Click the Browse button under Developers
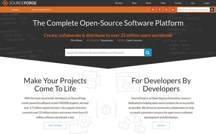This screenshot has height=134, width=216. click(x=161, y=125)
